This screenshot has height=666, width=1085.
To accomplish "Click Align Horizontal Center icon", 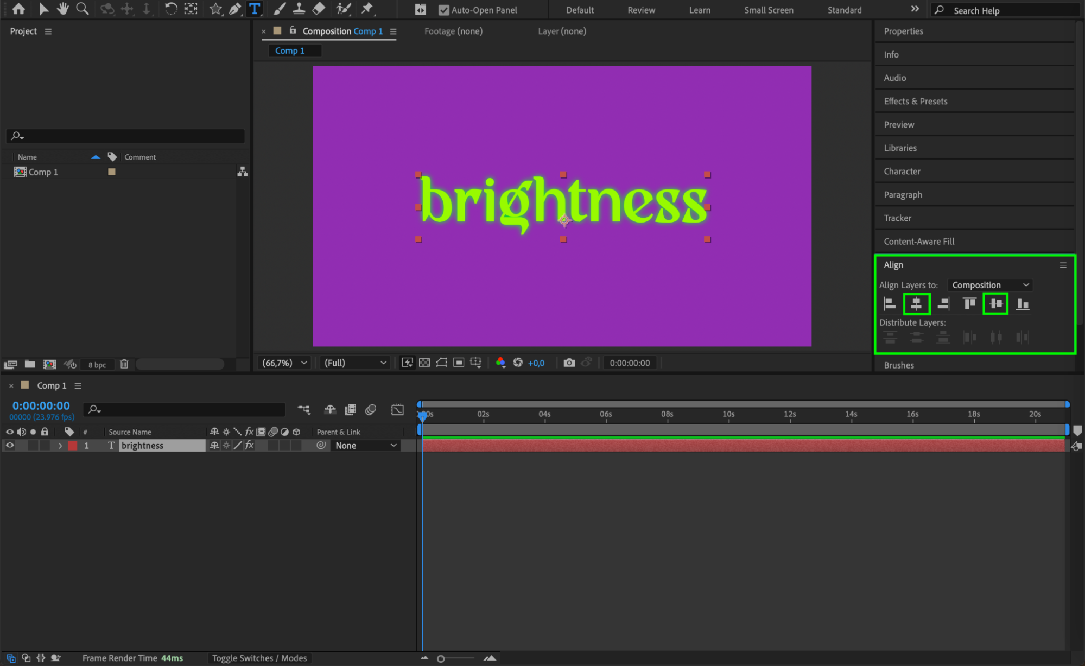I will [916, 304].
